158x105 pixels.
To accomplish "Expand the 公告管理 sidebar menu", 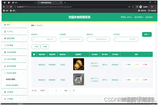I will click(24, 99).
